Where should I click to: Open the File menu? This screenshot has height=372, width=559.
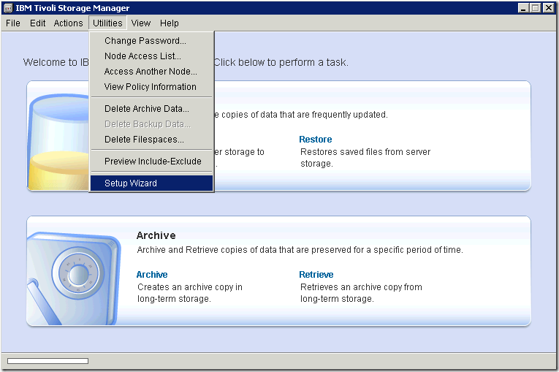point(13,23)
